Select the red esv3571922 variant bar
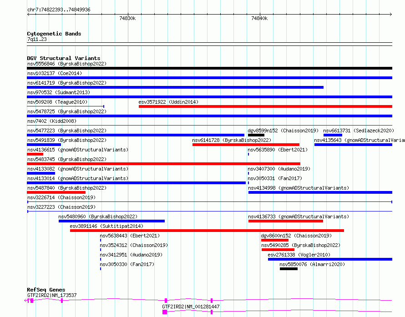This screenshot has height=317, width=405. pos(265,106)
